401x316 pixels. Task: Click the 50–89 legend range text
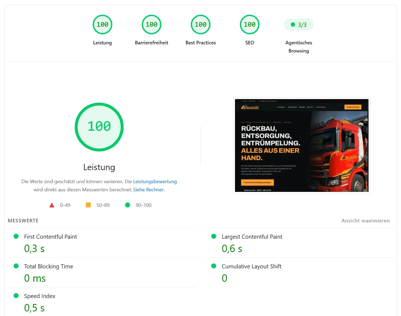coord(103,205)
